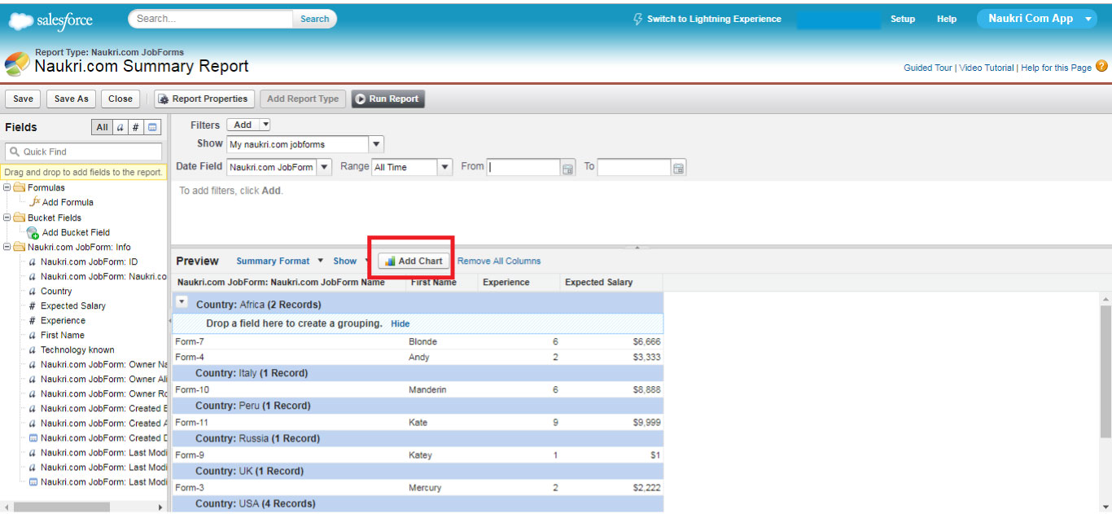Screen dimensions: 1112x514
Task: Select the Technology known field
Action: [x=77, y=349]
